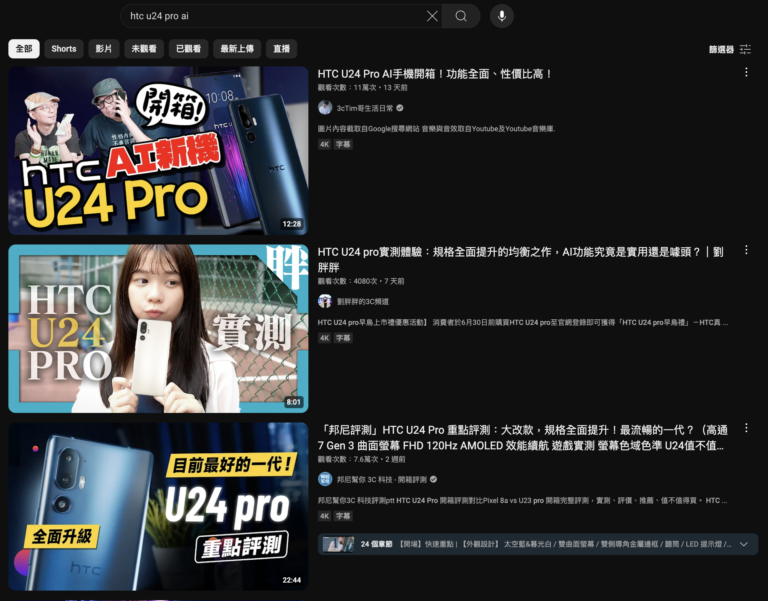Start voice search with the microphone icon

pos(502,16)
